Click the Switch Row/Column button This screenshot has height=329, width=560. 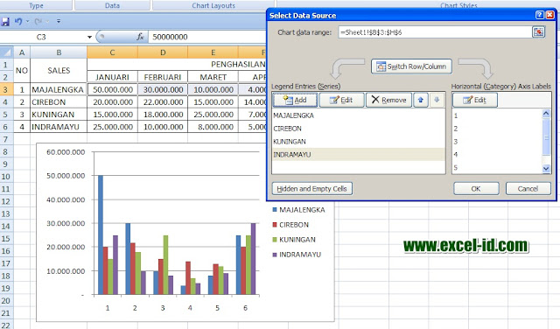[411, 66]
